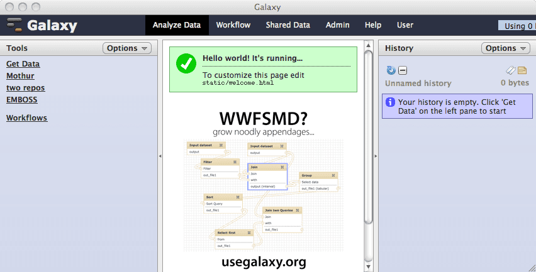Click the collapse all datasets icon

point(403,70)
